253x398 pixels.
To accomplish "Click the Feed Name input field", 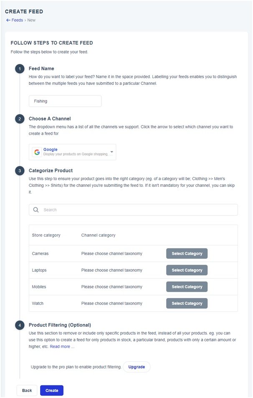I will click(x=65, y=101).
